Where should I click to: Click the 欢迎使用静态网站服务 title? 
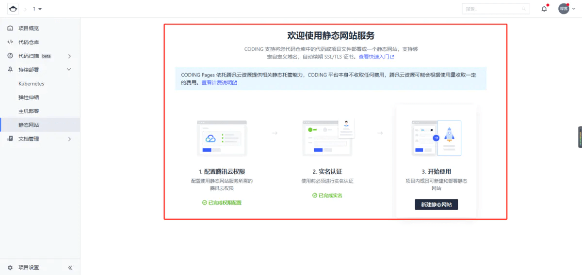click(331, 36)
